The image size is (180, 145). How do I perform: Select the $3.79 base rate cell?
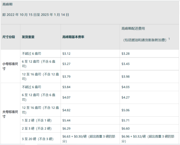tap(67, 77)
